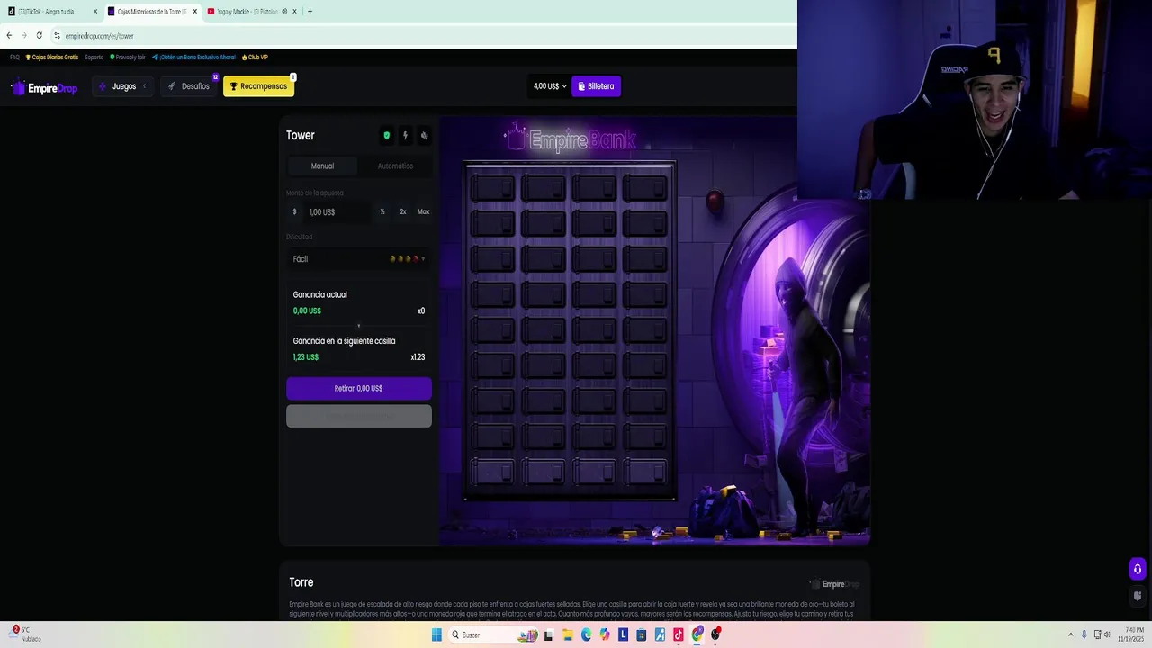Open the Club VIP link
The width and height of the screenshot is (1152, 648).
tap(255, 58)
